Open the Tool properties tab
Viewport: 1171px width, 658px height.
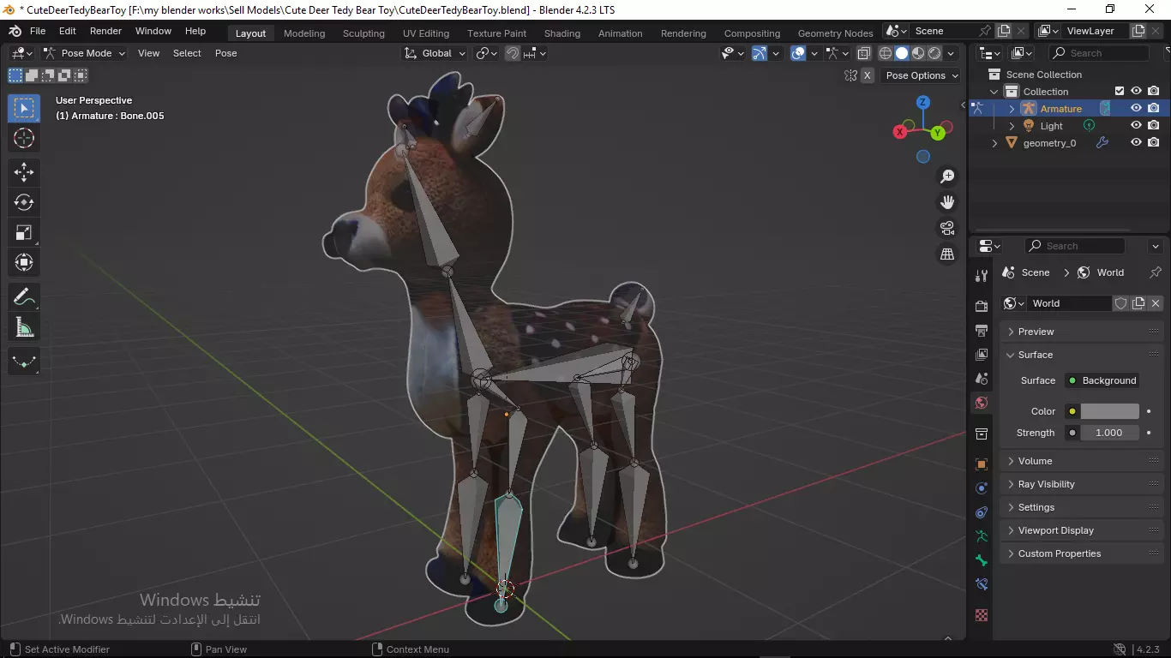point(982,275)
